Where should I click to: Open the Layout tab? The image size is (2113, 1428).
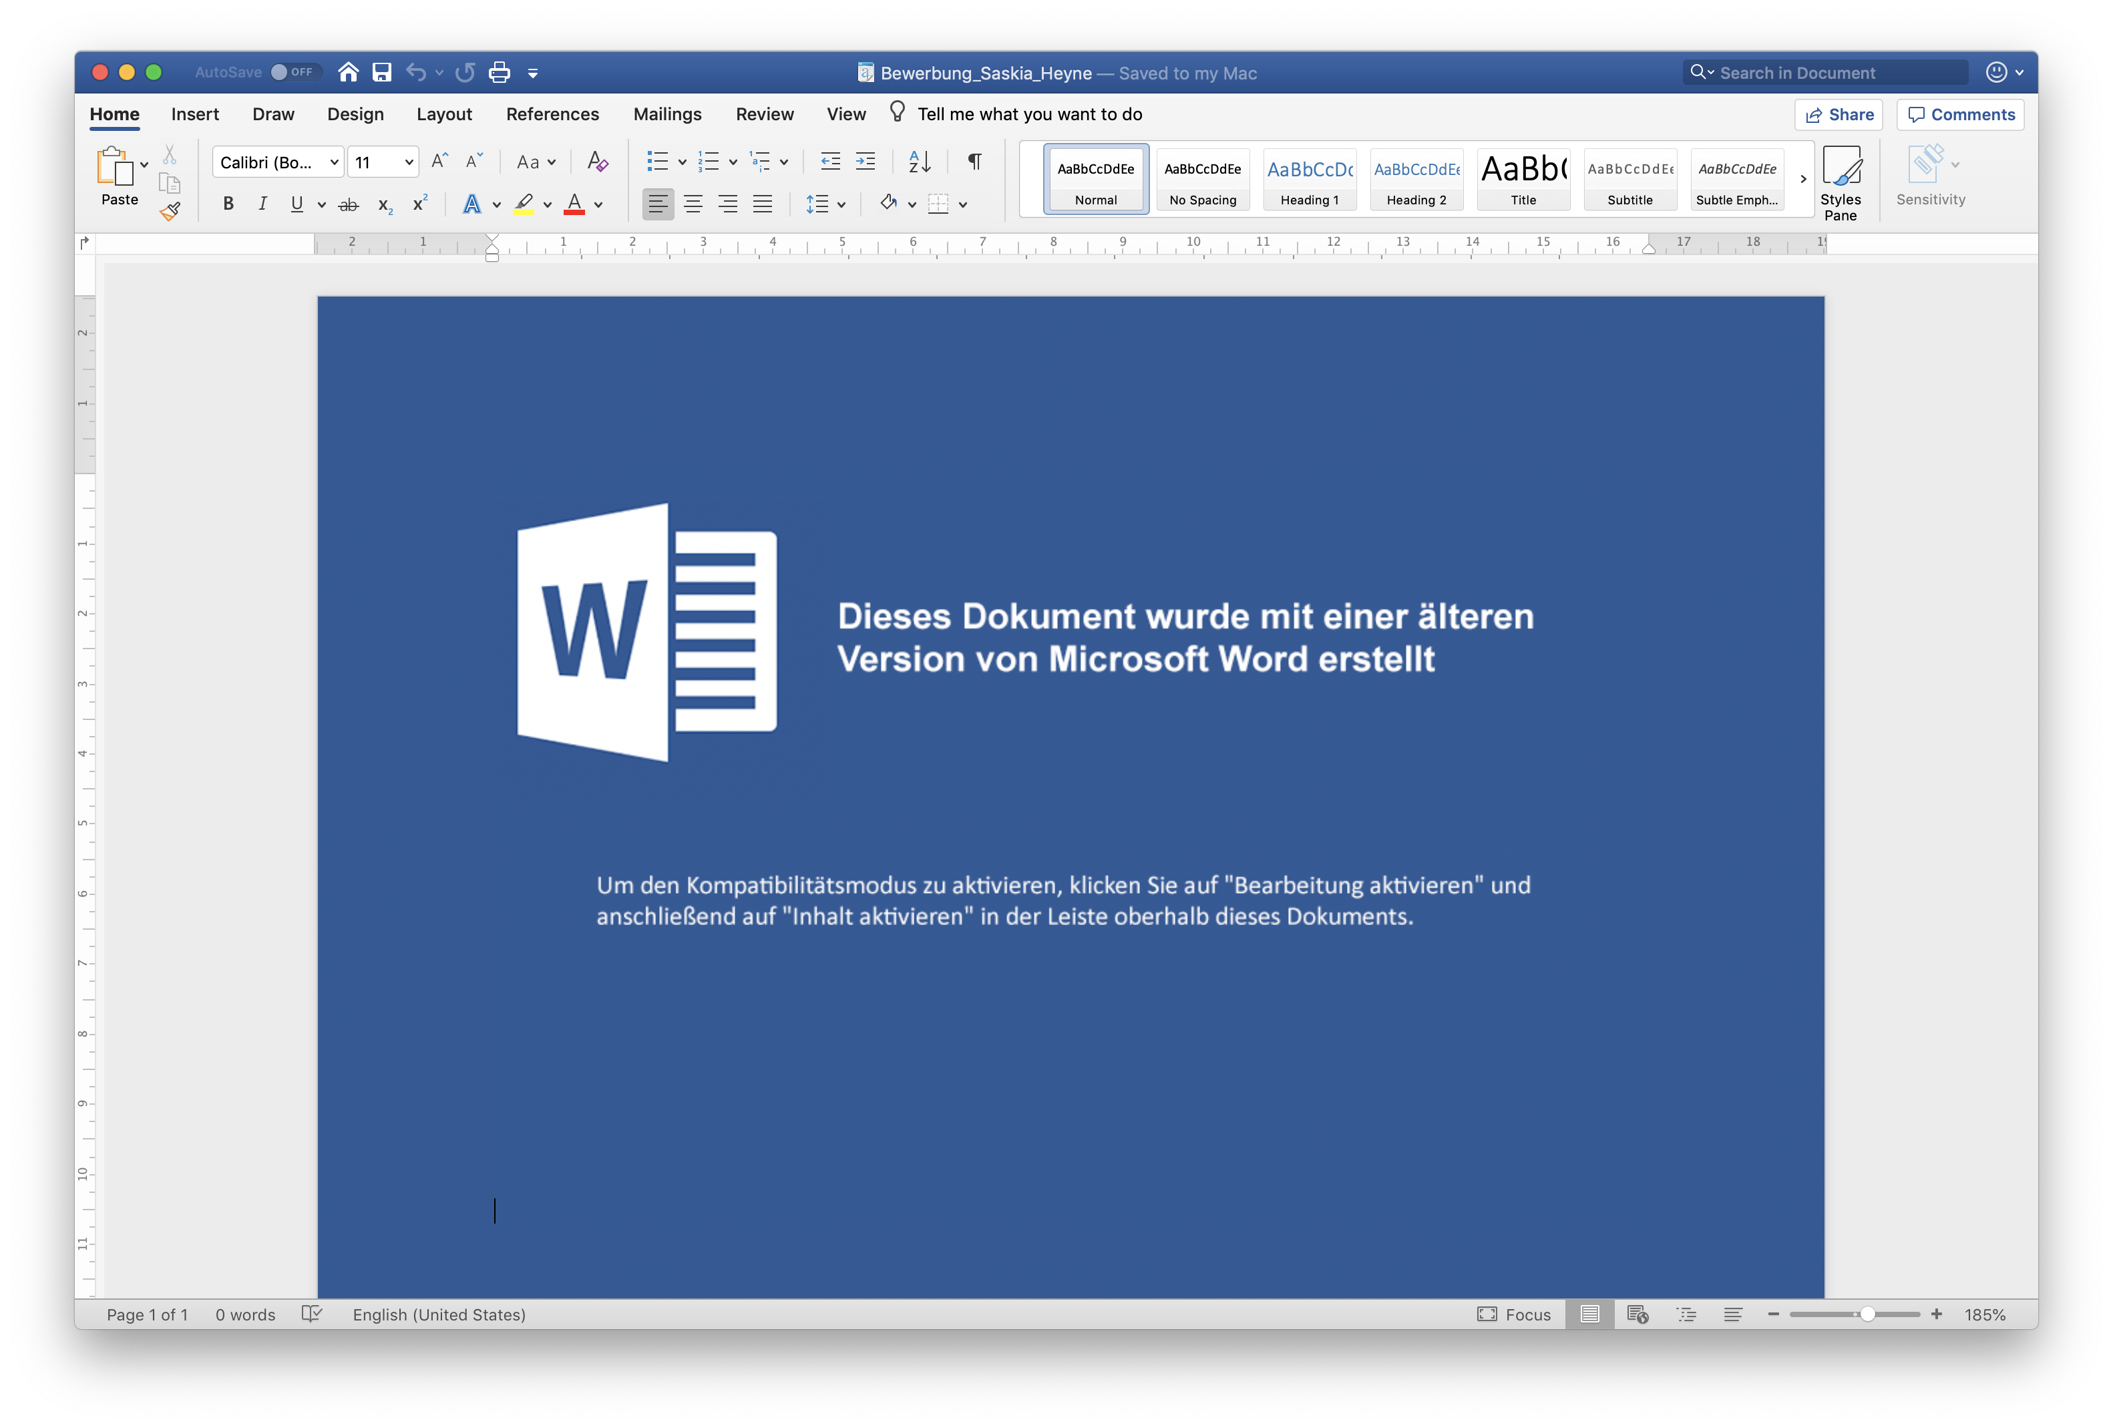click(443, 114)
